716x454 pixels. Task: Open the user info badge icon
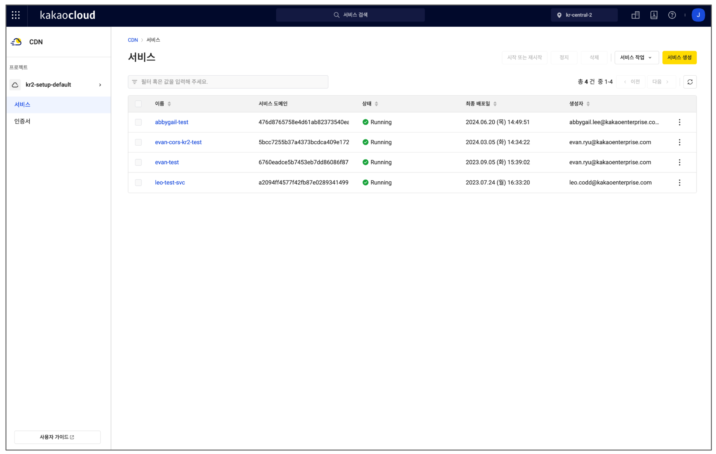coord(654,15)
